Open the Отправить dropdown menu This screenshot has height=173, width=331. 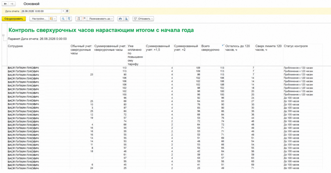click(x=143, y=19)
